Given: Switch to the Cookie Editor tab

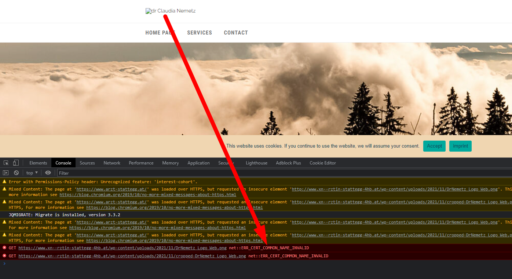Looking at the screenshot, I should tap(323, 163).
